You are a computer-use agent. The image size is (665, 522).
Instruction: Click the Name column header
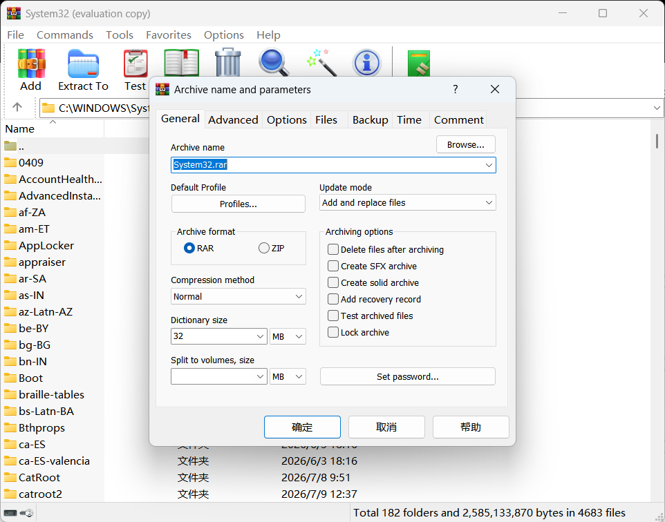pyautogui.click(x=53, y=129)
